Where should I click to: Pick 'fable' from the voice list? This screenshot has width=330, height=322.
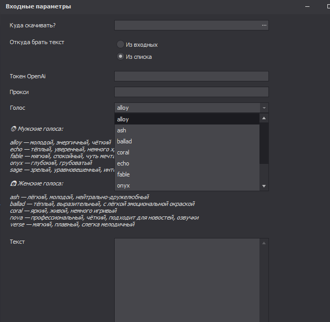coord(187,174)
